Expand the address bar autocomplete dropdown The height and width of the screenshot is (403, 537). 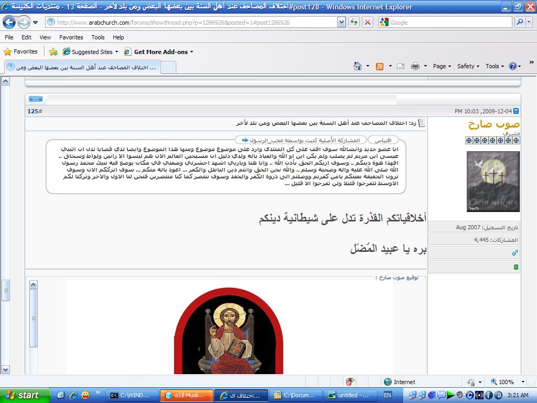coord(341,23)
